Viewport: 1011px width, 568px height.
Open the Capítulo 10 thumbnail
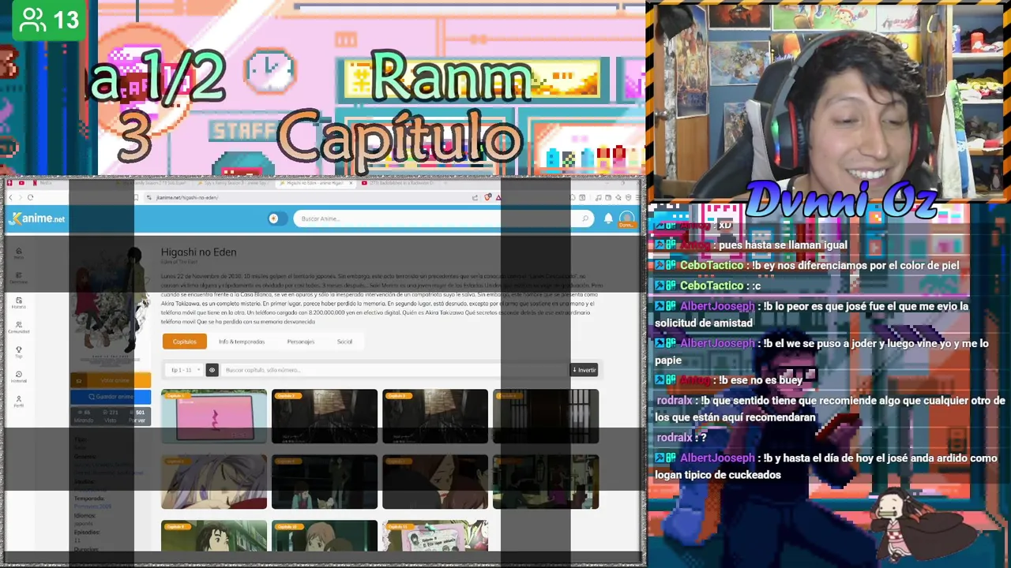pos(325,536)
